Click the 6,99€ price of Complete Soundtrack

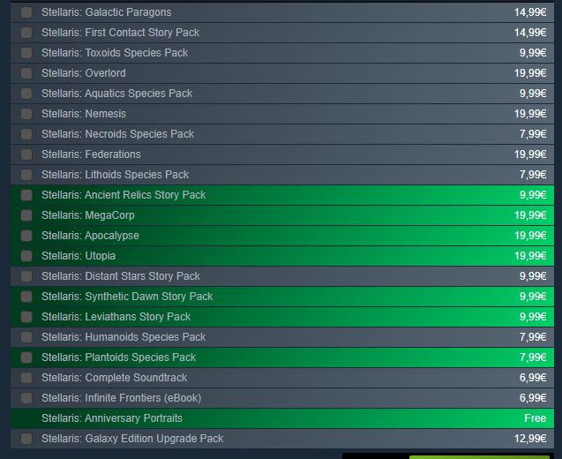pos(533,378)
